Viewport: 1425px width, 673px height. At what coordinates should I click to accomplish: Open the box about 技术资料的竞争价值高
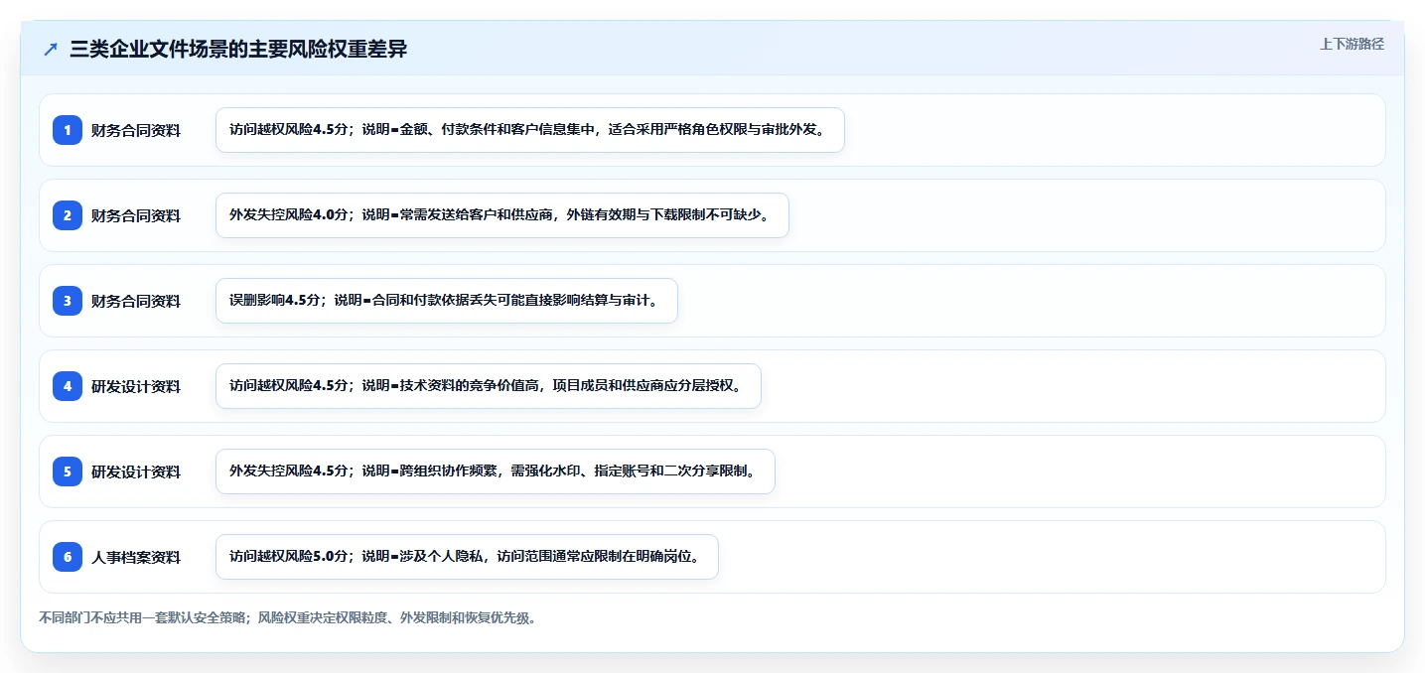point(489,386)
